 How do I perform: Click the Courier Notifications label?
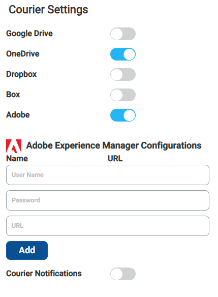click(44, 274)
